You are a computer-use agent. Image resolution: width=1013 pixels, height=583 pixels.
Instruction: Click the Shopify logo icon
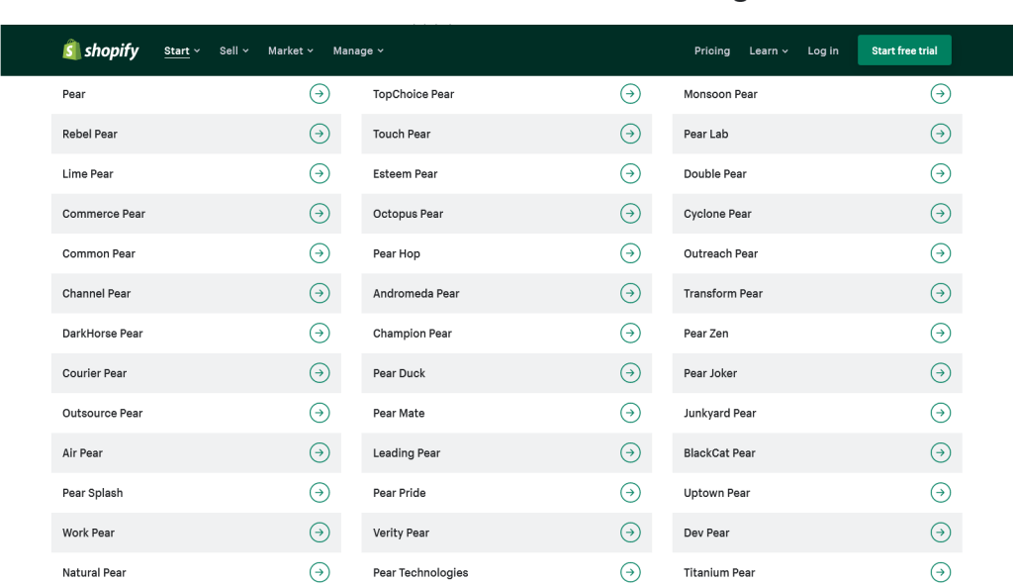pyautogui.click(x=71, y=49)
